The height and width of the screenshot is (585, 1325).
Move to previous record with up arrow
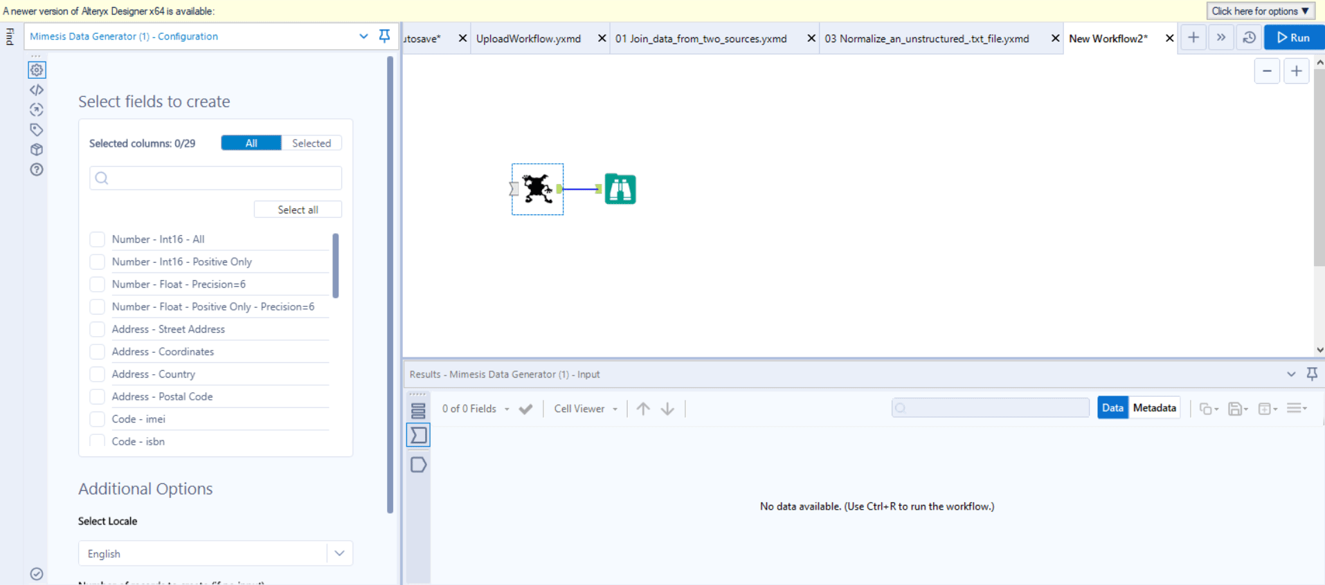coord(643,409)
